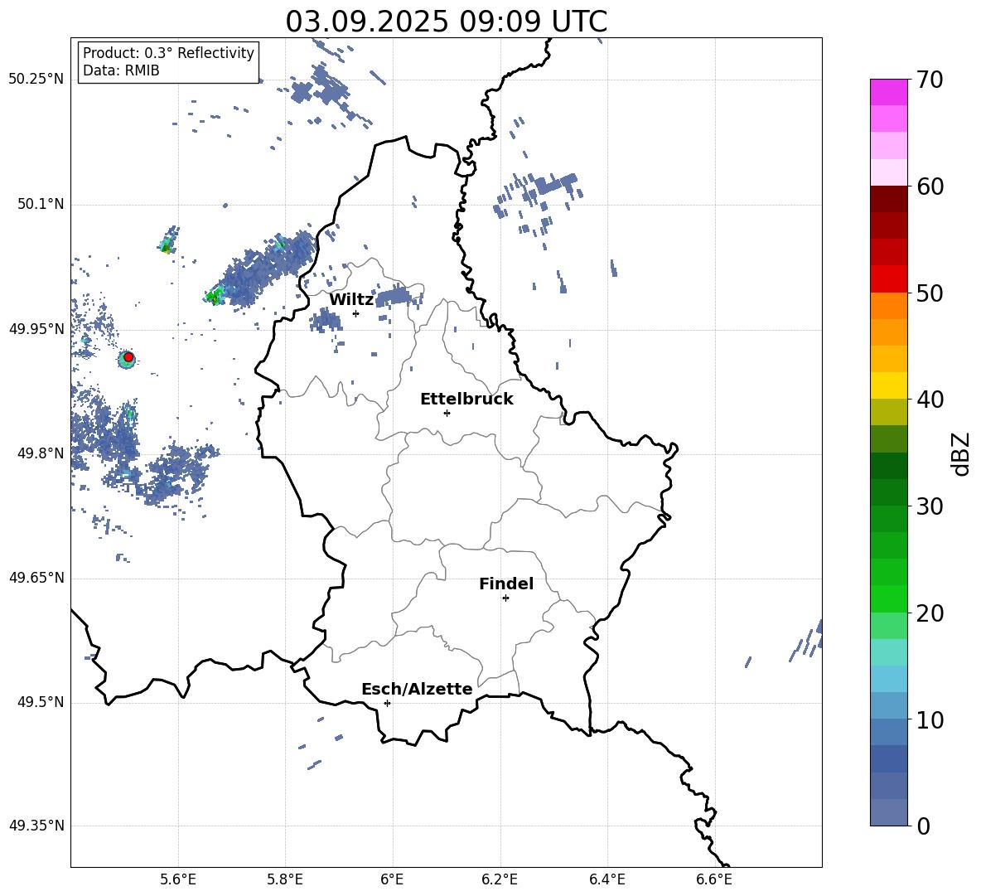Click the magenta top segment of the colorbar
The height and width of the screenshot is (896, 981).
[x=888, y=92]
